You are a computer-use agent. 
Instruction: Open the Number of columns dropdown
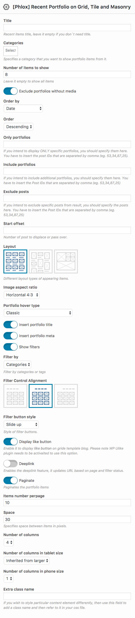[9, 542]
